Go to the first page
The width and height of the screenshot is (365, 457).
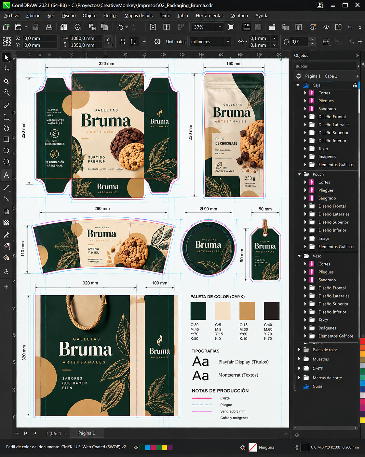26,433
